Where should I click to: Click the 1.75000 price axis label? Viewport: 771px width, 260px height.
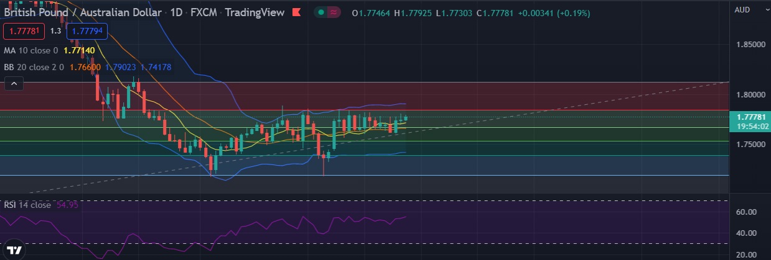pos(750,144)
